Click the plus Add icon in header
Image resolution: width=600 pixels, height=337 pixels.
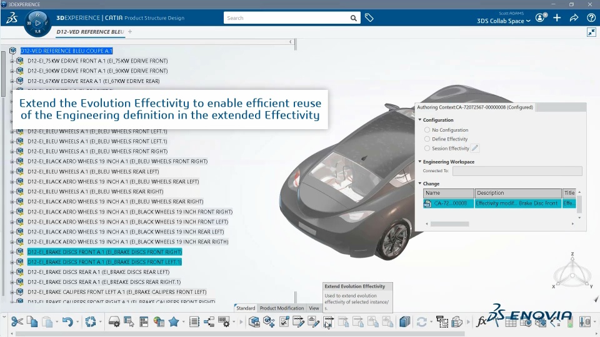click(557, 17)
